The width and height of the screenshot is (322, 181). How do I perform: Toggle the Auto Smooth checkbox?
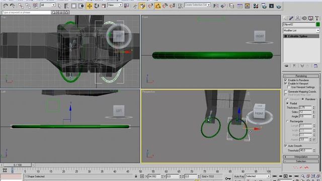click(285, 146)
